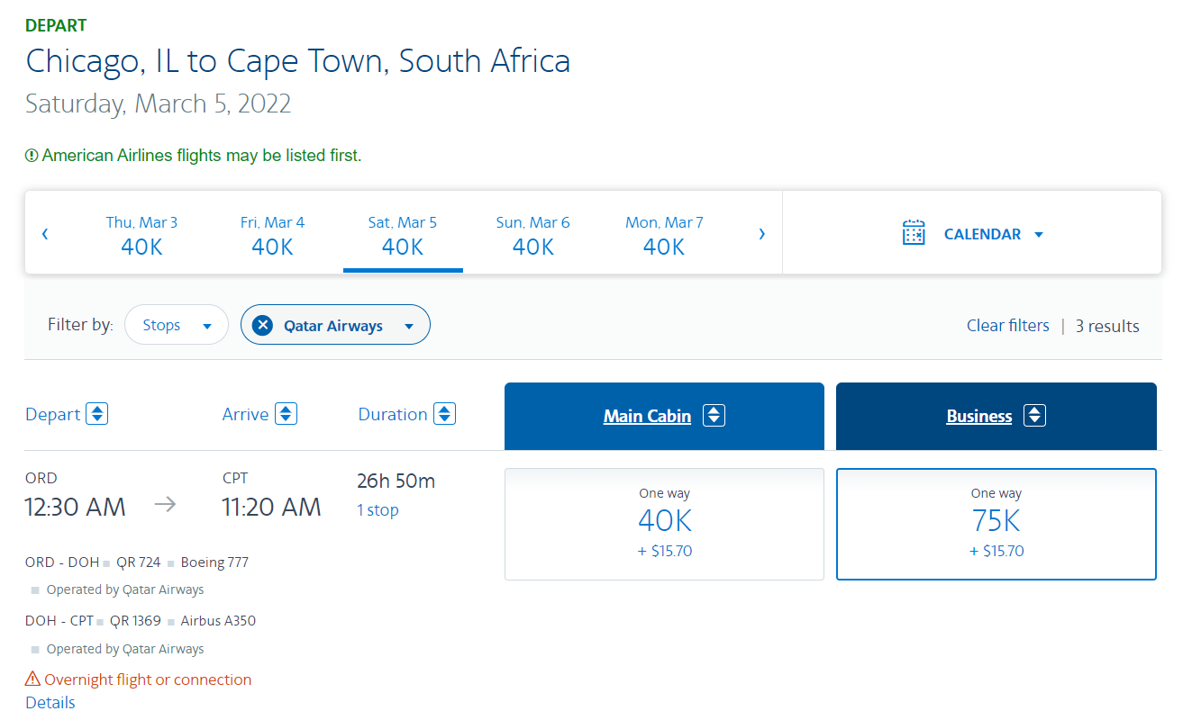Click the Details link below the warning
Viewport: 1192px width, 720px height.
[50, 702]
